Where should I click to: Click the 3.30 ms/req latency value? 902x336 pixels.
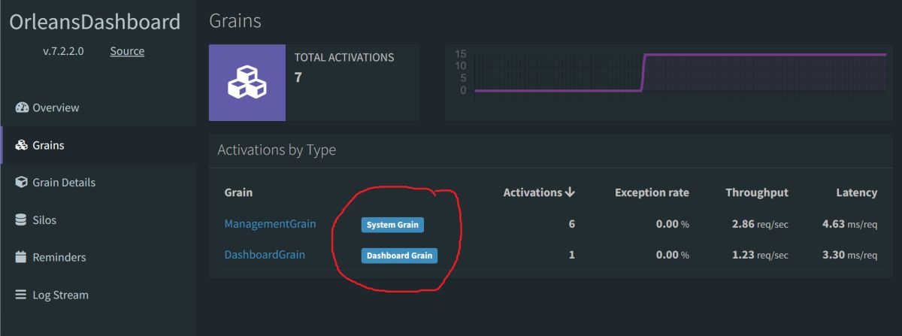[x=850, y=255]
